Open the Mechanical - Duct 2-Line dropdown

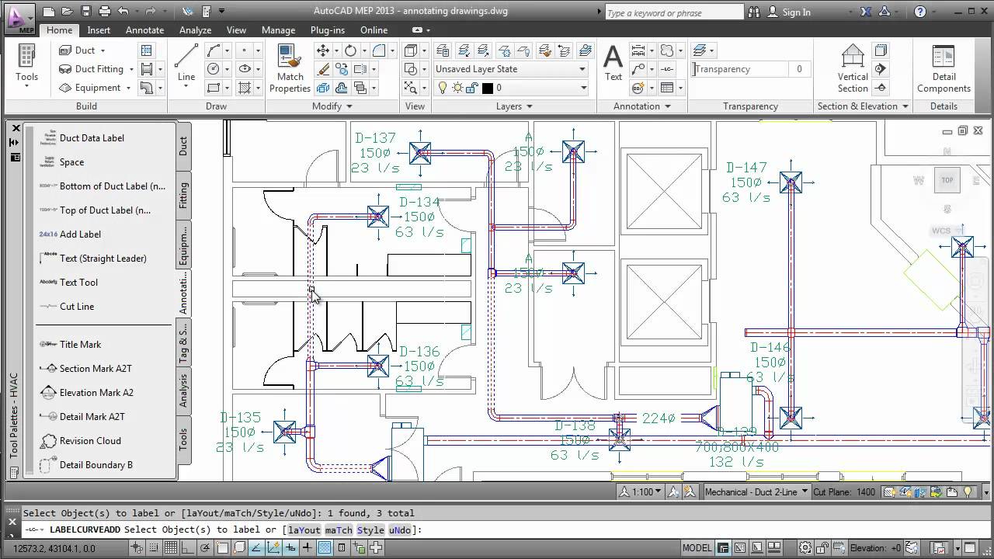pyautogui.click(x=806, y=491)
